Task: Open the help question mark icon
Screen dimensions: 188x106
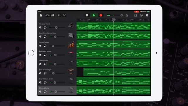Action: [147, 15]
